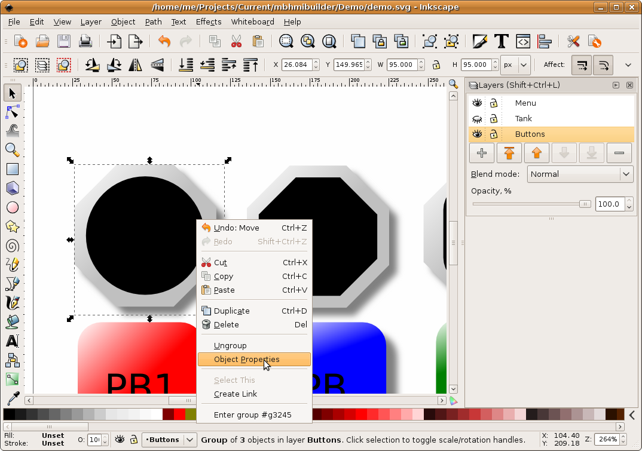
Task: Click the Import icon
Action: pyautogui.click(x=114, y=41)
